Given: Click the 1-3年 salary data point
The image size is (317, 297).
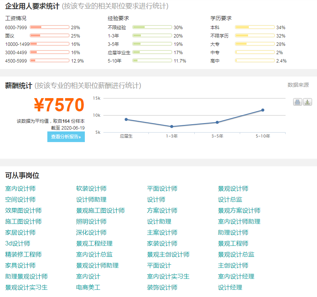Looking at the screenshot, I should pyautogui.click(x=172, y=127).
